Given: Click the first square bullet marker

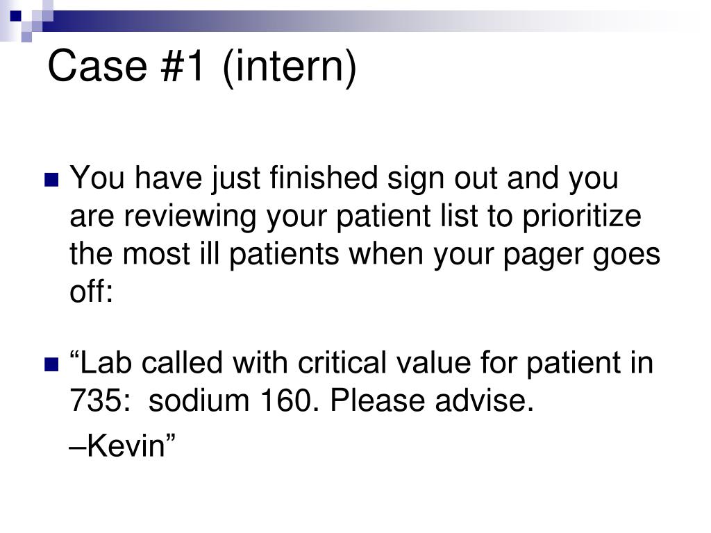Looking at the screenshot, I should point(51,180).
